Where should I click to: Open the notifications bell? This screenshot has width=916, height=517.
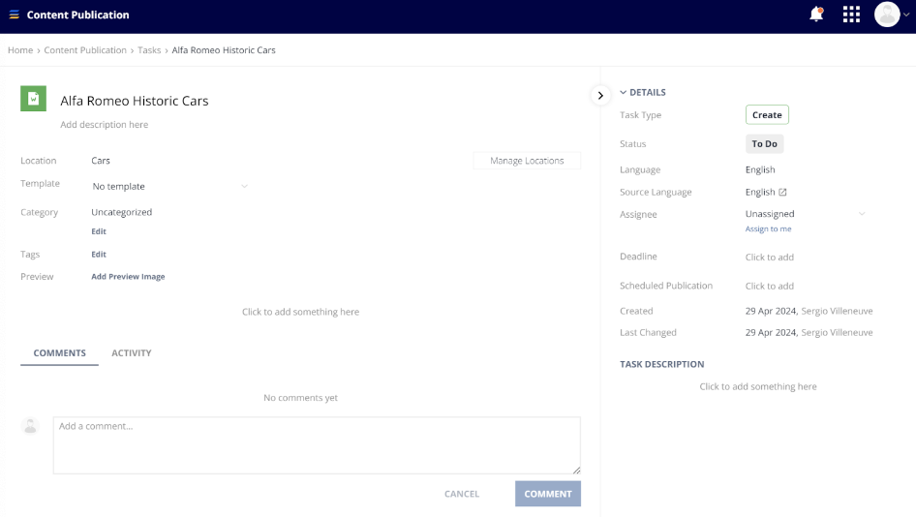816,14
